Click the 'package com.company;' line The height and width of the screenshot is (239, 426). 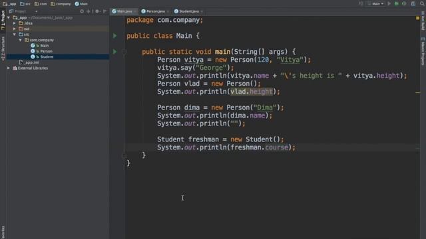click(x=164, y=20)
